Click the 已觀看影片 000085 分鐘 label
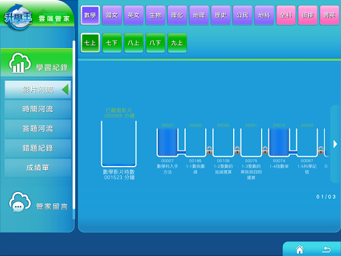341x256 pixels. 119,113
